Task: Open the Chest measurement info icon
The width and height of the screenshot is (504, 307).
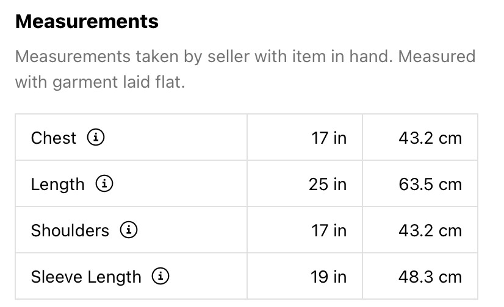Action: [x=96, y=138]
